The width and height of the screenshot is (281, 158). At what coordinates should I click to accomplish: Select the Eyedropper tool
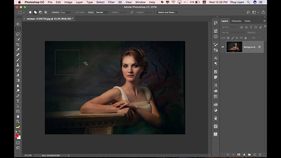pyautogui.click(x=18, y=50)
